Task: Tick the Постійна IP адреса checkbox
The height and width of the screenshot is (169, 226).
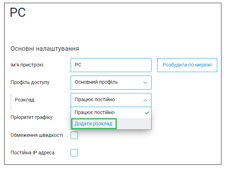Action: pos(75,153)
